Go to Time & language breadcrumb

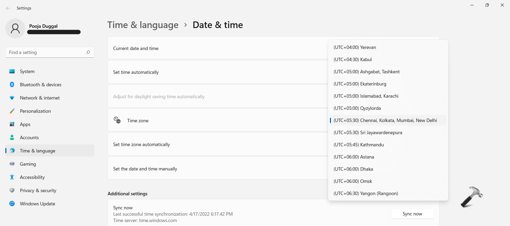pos(143,25)
